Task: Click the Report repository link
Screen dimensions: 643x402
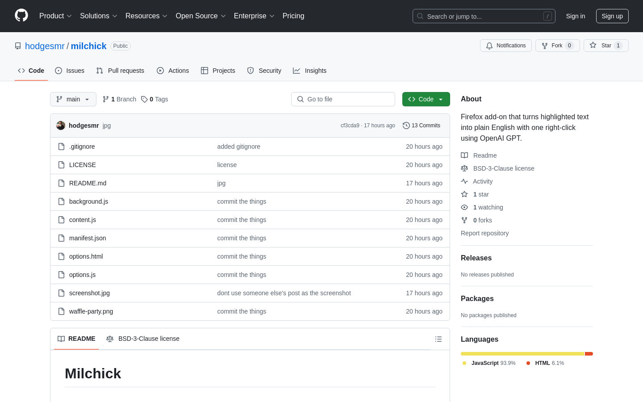Action: click(x=484, y=233)
